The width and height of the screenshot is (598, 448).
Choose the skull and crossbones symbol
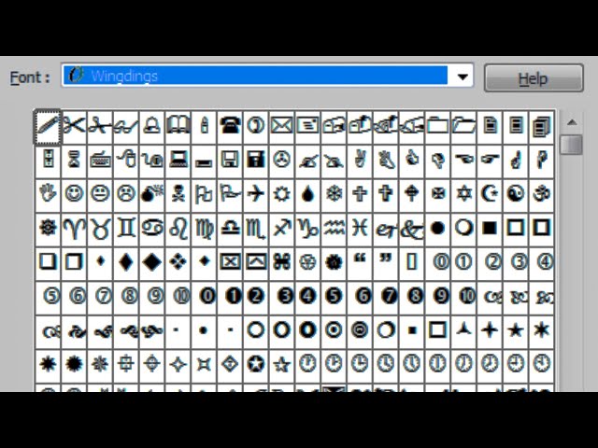click(178, 193)
